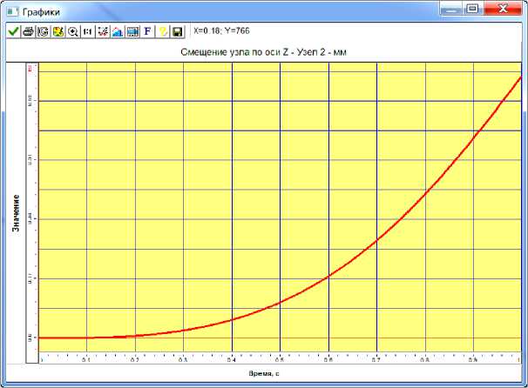Open font settings with F icon

pyautogui.click(x=147, y=31)
